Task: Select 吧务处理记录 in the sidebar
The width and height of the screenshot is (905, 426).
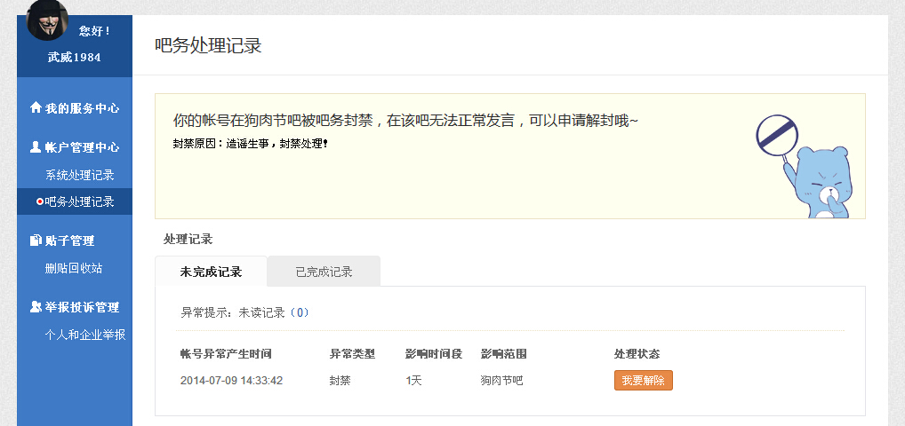Action: [x=80, y=201]
